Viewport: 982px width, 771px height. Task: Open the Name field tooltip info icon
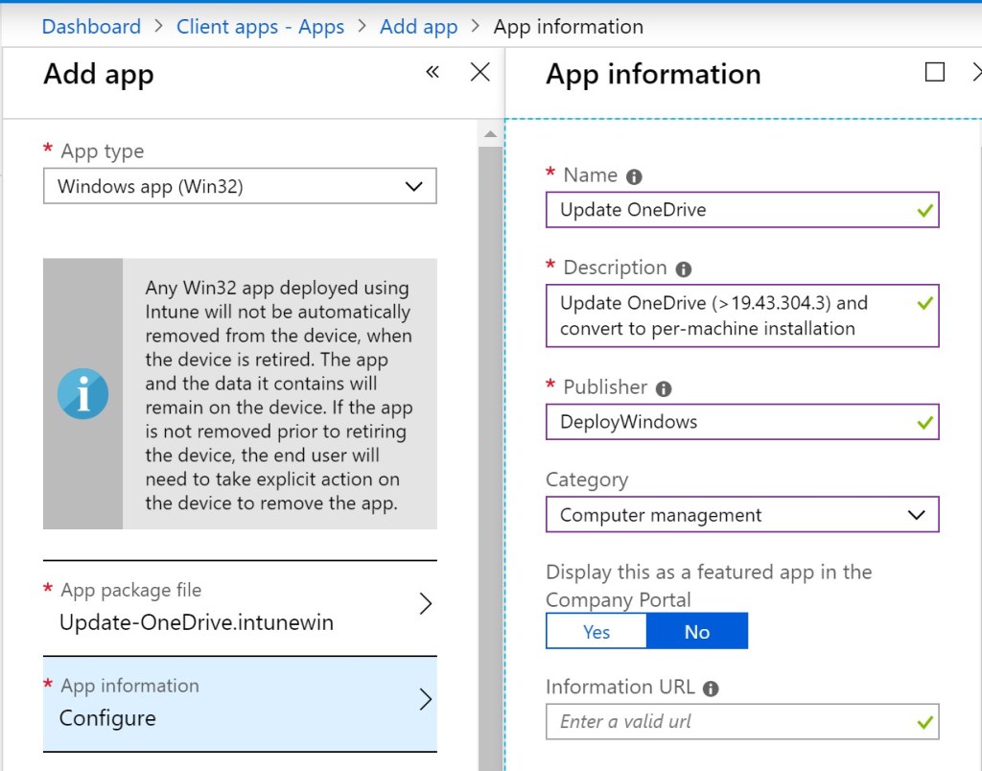point(636,175)
